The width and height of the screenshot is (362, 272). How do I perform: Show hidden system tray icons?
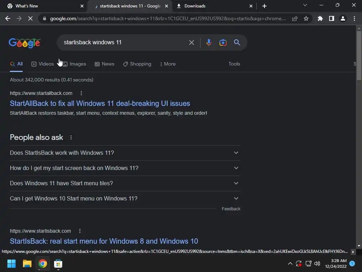point(290,263)
